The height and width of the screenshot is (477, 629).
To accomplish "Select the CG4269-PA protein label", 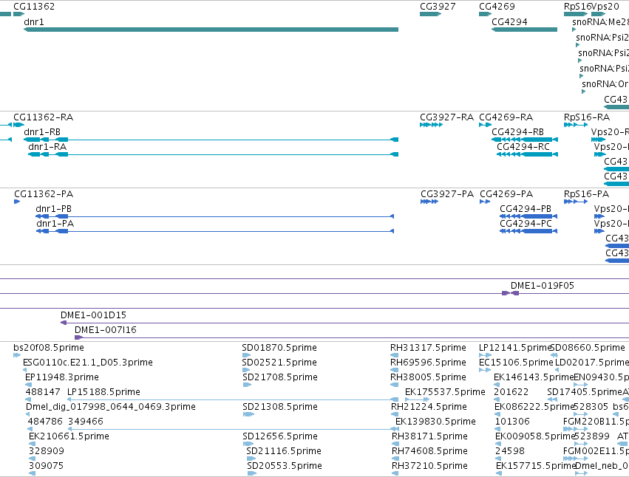I will click(x=506, y=194).
